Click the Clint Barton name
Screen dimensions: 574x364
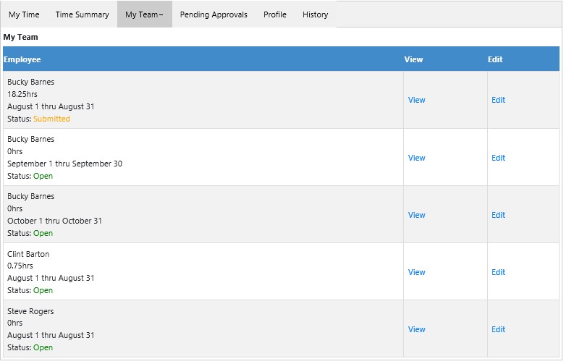coord(28,254)
